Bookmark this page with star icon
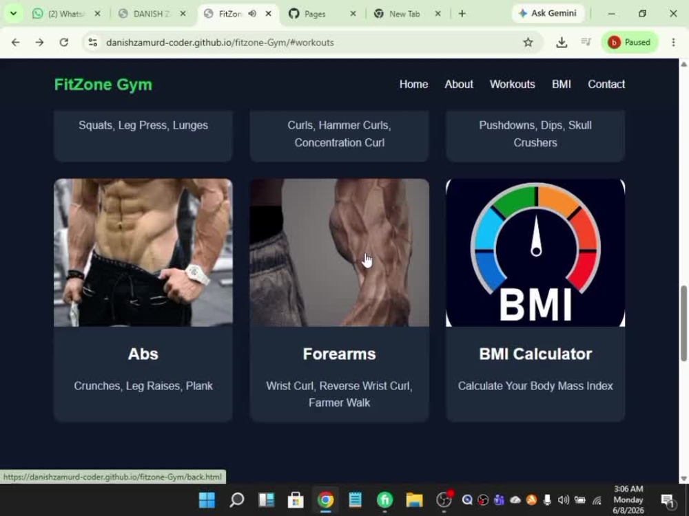 (x=528, y=43)
